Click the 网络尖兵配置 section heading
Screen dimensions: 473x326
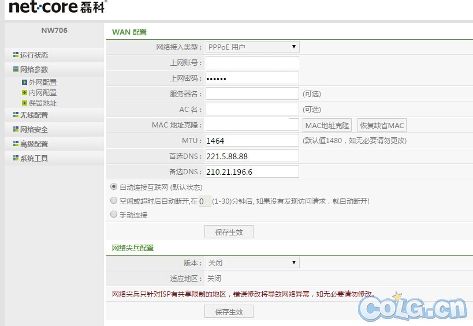[x=133, y=248]
